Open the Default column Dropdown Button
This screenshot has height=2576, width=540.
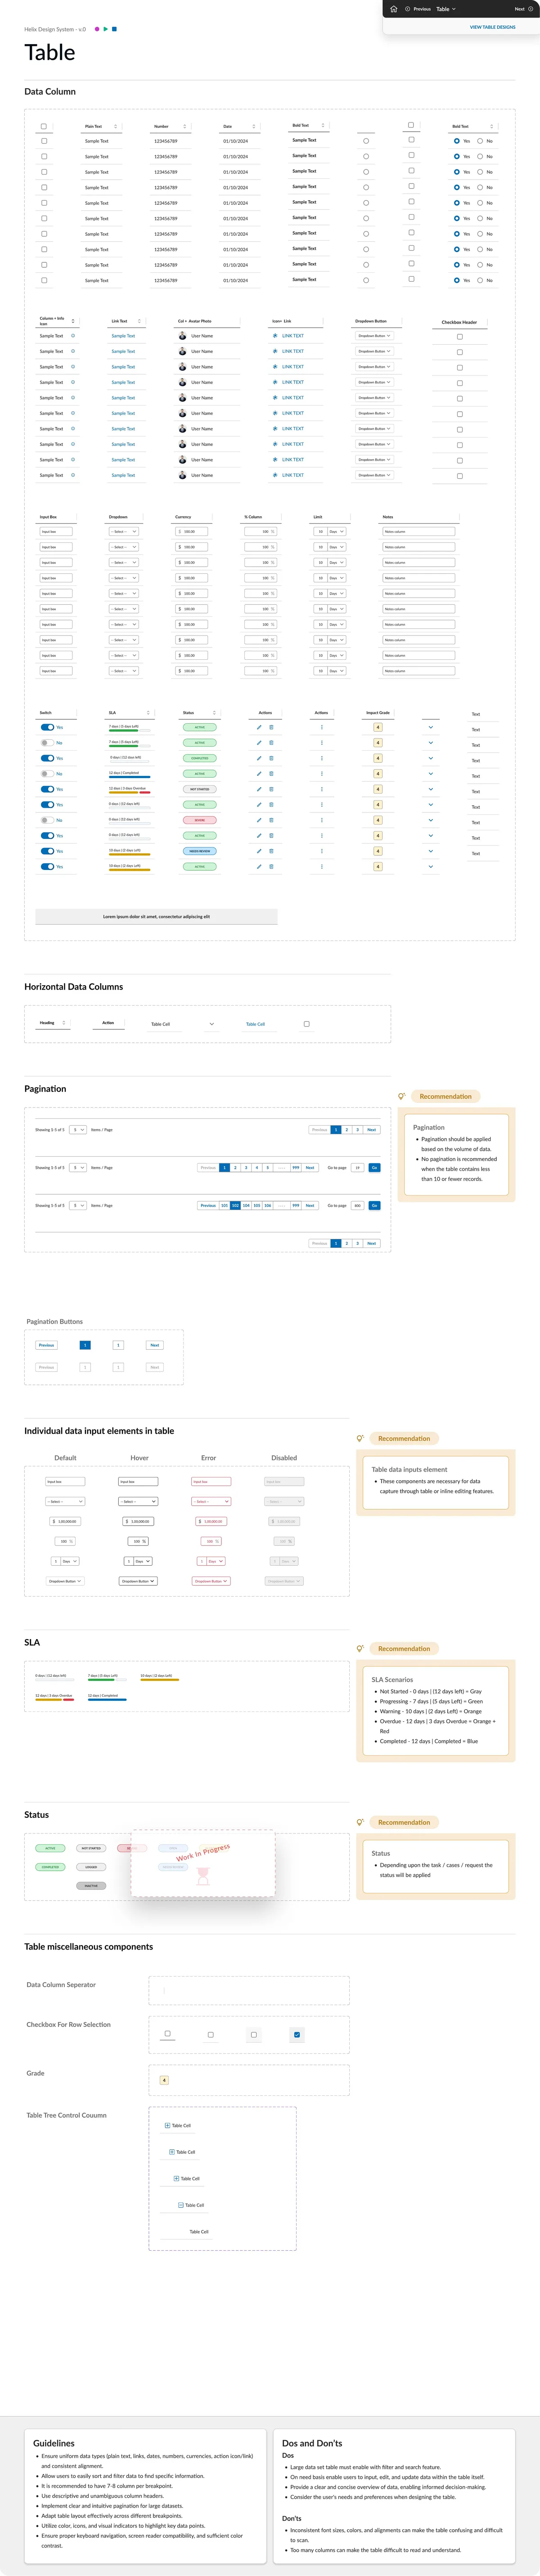point(65,1581)
